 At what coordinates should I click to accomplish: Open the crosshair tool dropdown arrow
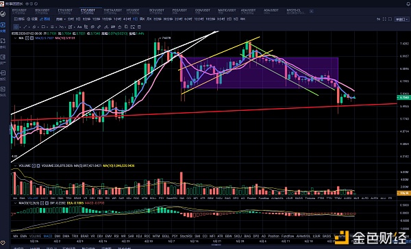20,27
